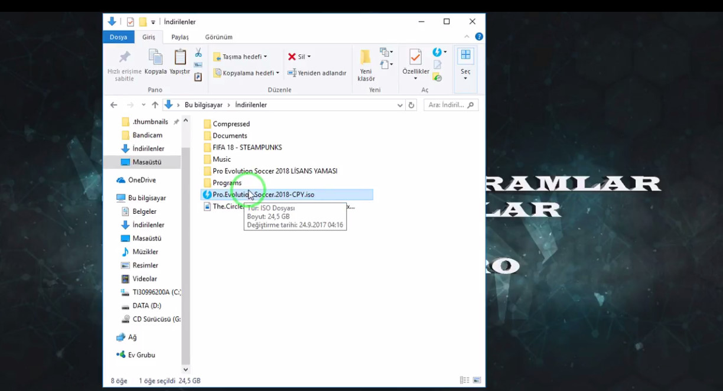This screenshot has width=723, height=391.
Task: Click the search magnifier icon
Action: click(471, 105)
